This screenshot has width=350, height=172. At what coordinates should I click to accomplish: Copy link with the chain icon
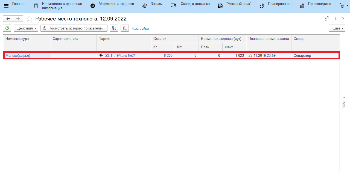[327, 19]
